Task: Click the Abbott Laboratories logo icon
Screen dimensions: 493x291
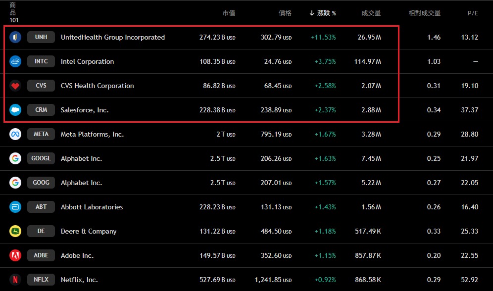Action: (x=15, y=207)
